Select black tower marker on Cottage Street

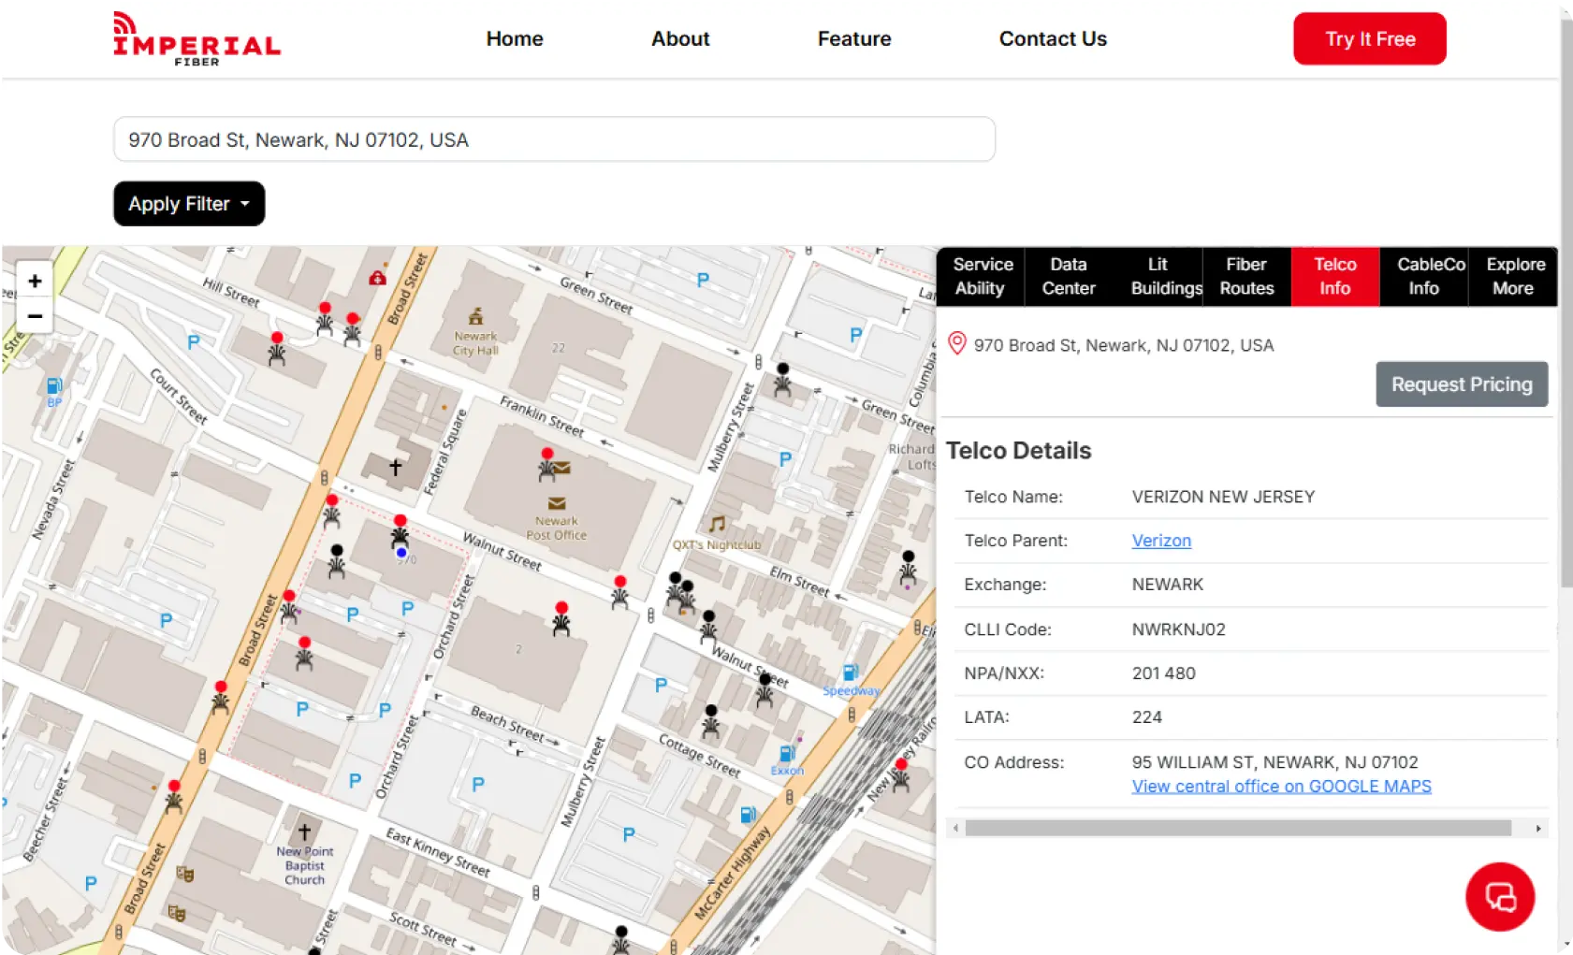(711, 722)
